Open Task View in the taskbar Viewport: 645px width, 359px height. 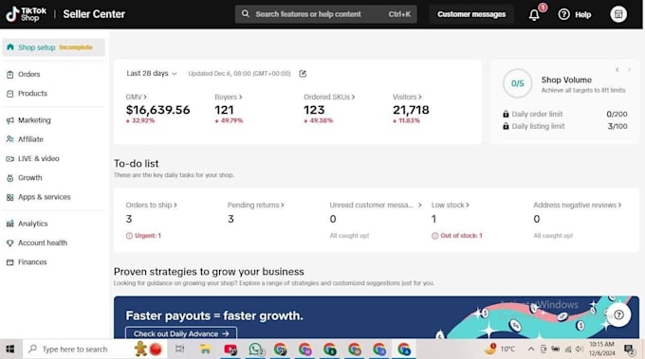pos(180,350)
